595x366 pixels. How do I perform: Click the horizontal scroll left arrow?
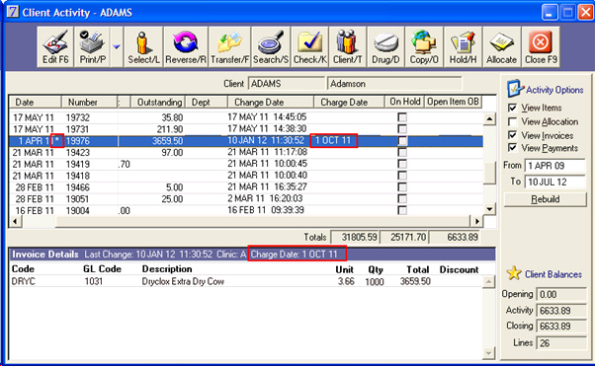(15, 221)
